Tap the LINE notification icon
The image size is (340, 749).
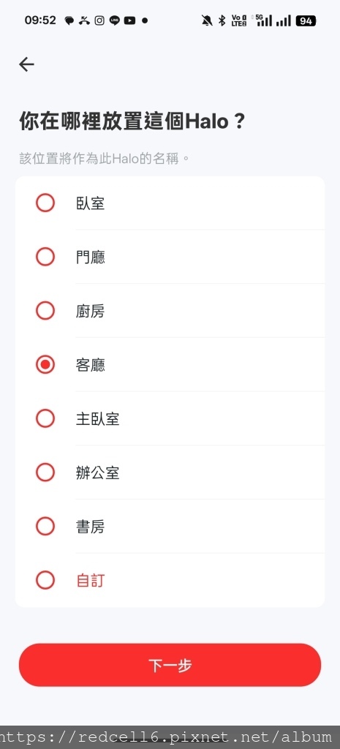[115, 20]
